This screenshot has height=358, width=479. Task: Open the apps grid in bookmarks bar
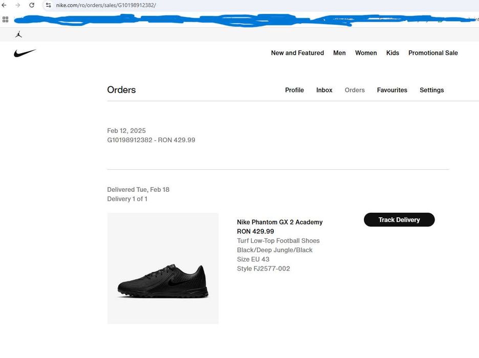(x=5, y=19)
